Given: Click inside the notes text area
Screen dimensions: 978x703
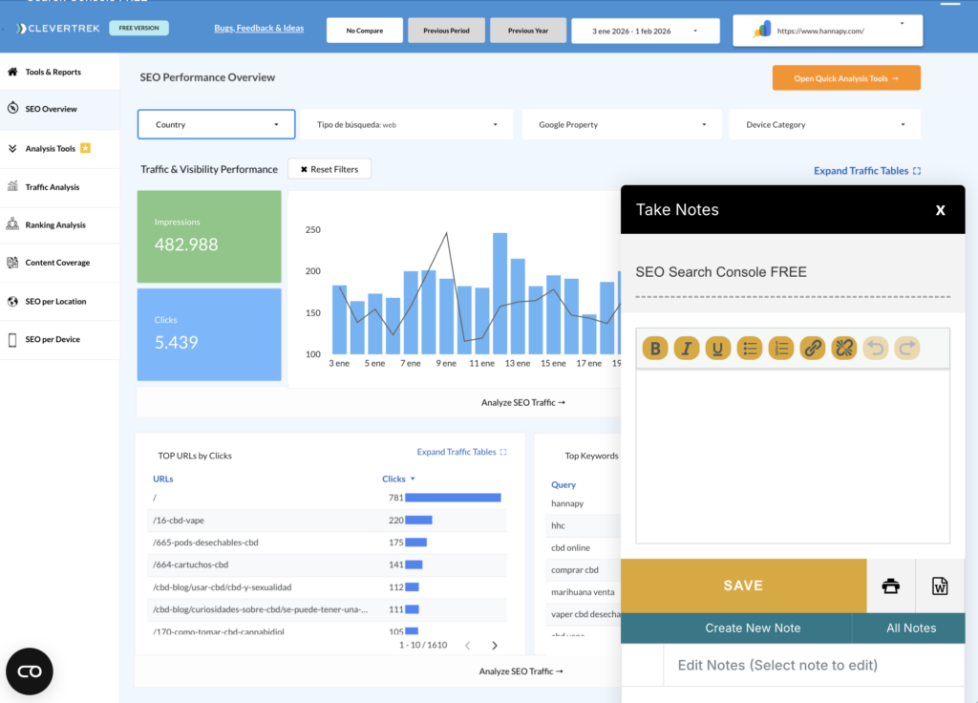Looking at the screenshot, I should pyautogui.click(x=792, y=456).
